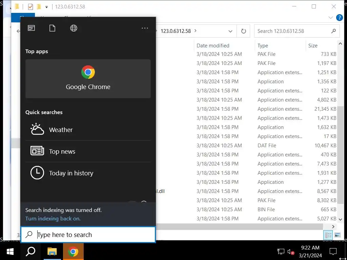347x260 pixels.
Task: Click the New folder icon in Quick Access toolbar
Action: point(39,7)
